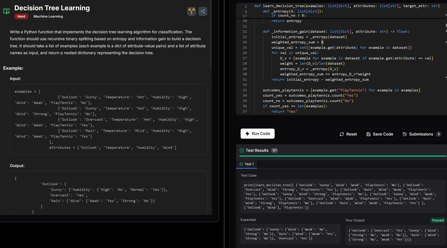This screenshot has width=447, height=248.
Task: Click the Test Case label
Action: (248, 175)
